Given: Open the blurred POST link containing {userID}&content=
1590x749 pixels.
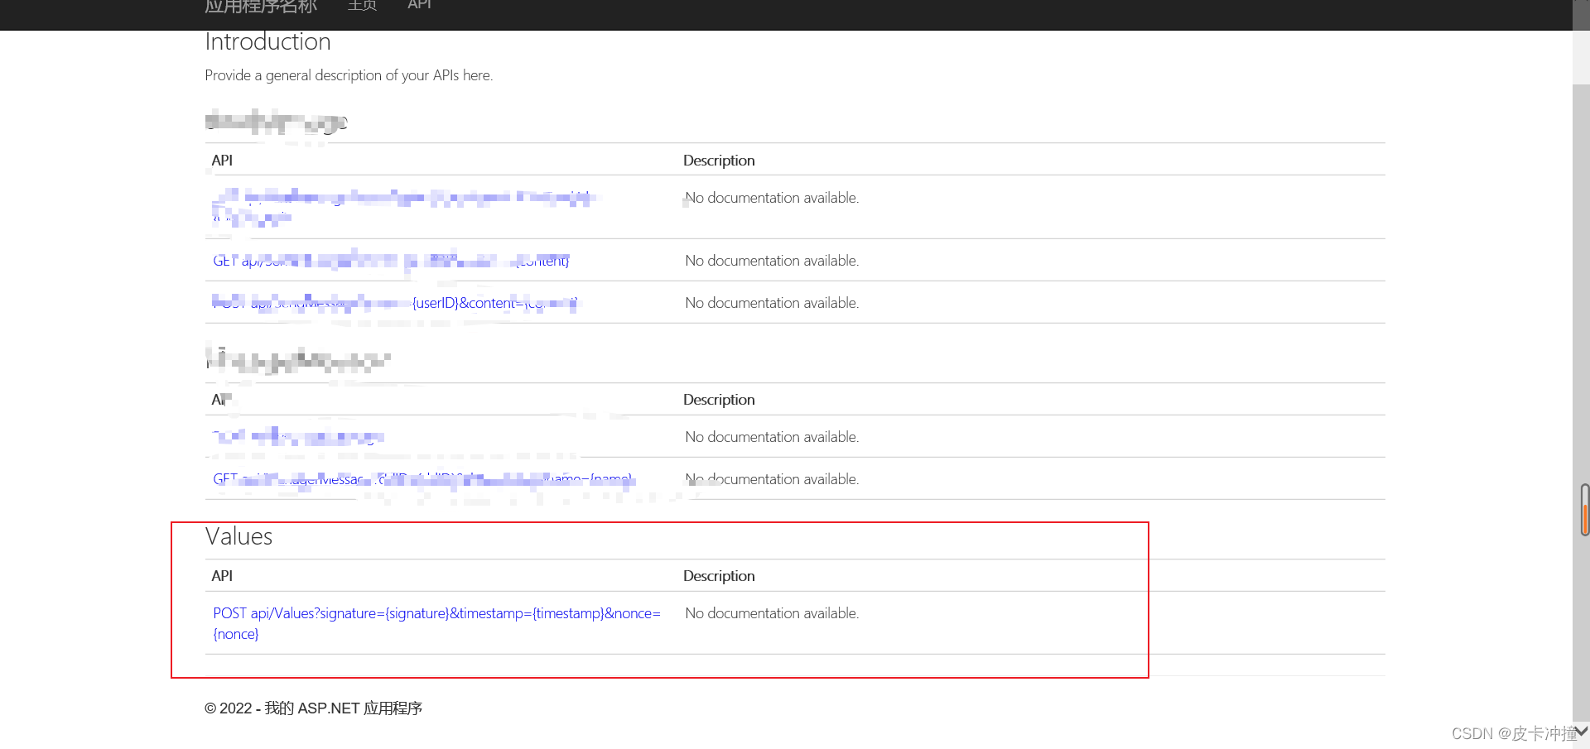Looking at the screenshot, I should tap(395, 303).
